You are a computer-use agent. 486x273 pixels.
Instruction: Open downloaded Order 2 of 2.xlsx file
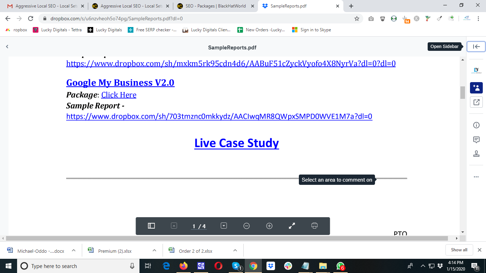click(x=191, y=251)
